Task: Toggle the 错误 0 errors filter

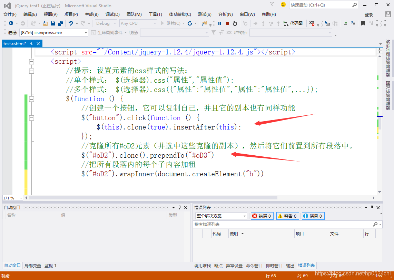Action: click(262, 216)
